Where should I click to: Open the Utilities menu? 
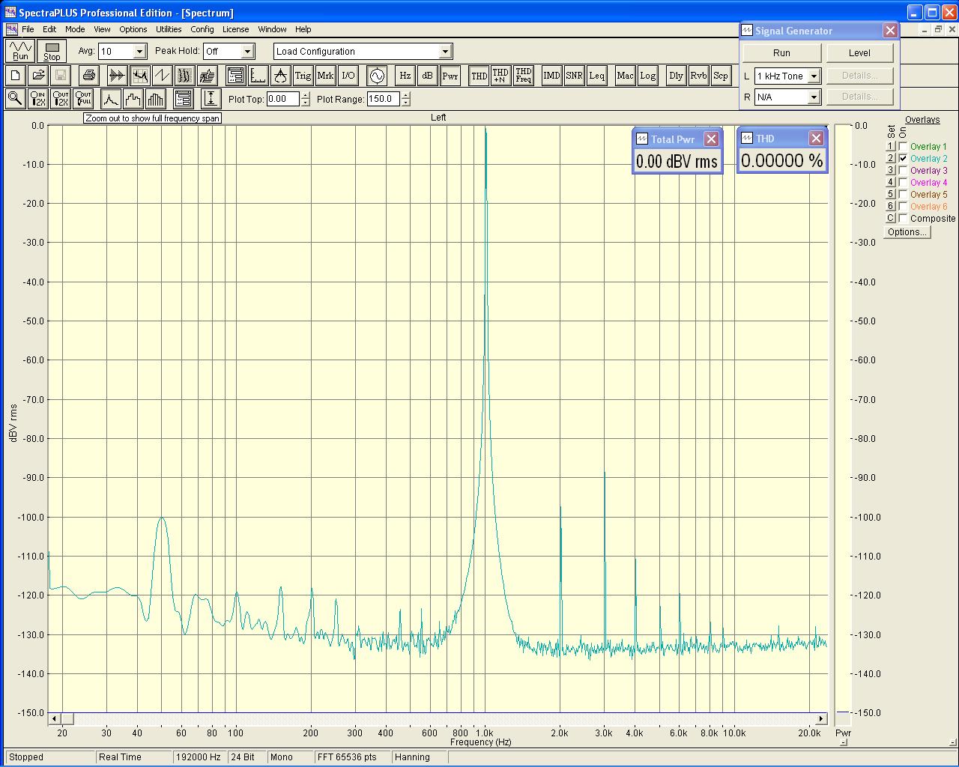[169, 29]
